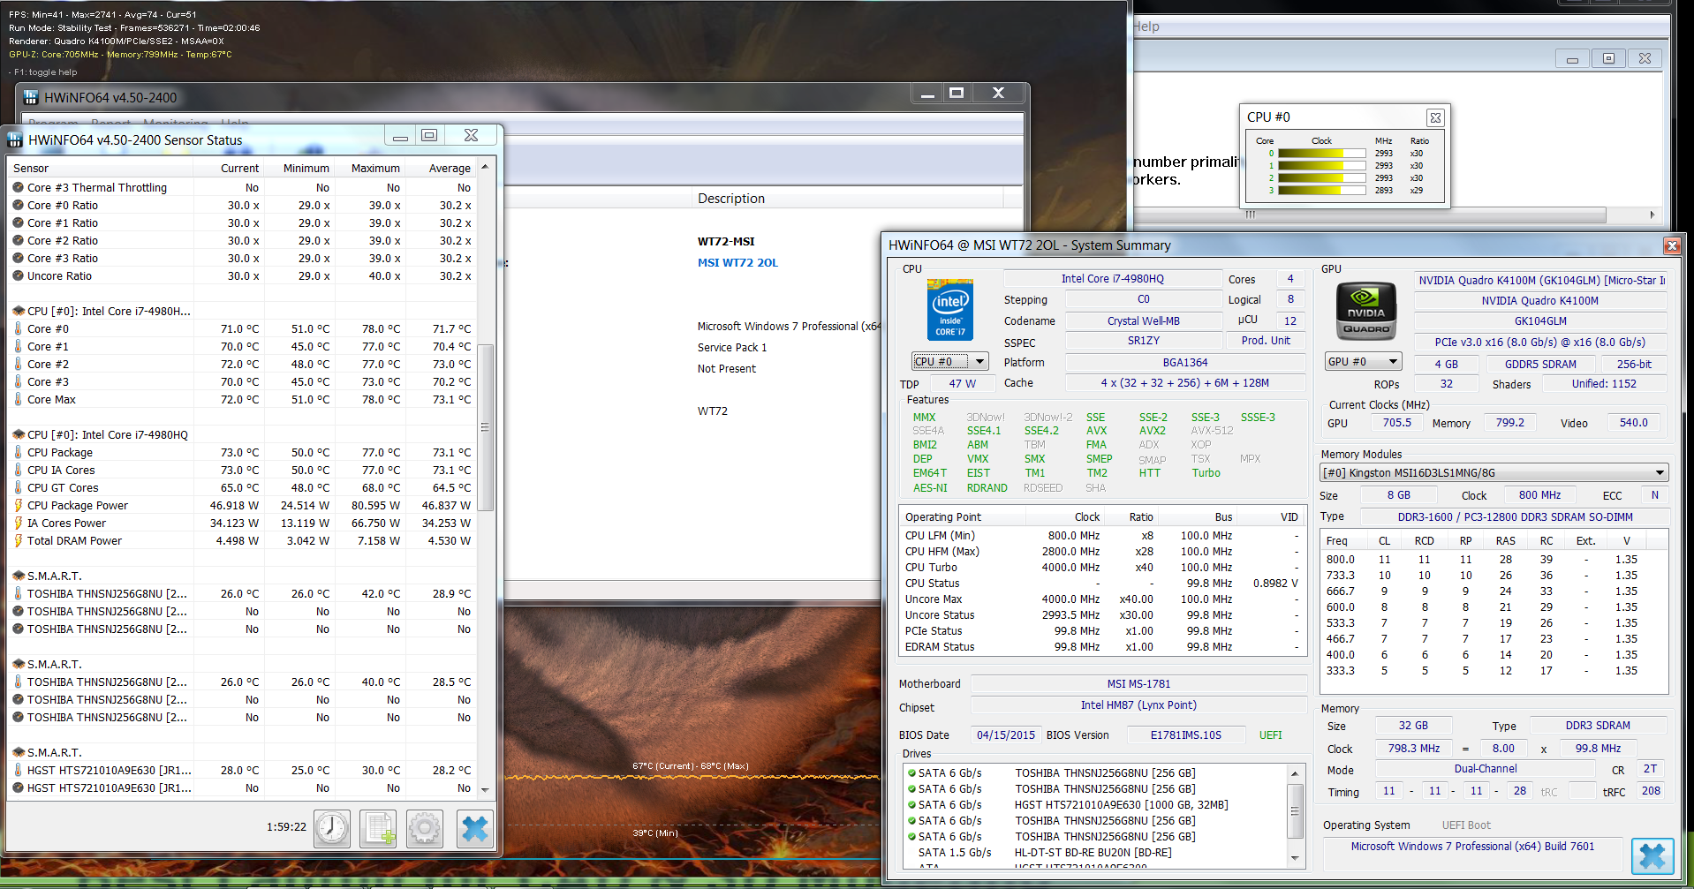Click the sensor list scroll-down arrow

pos(485,789)
